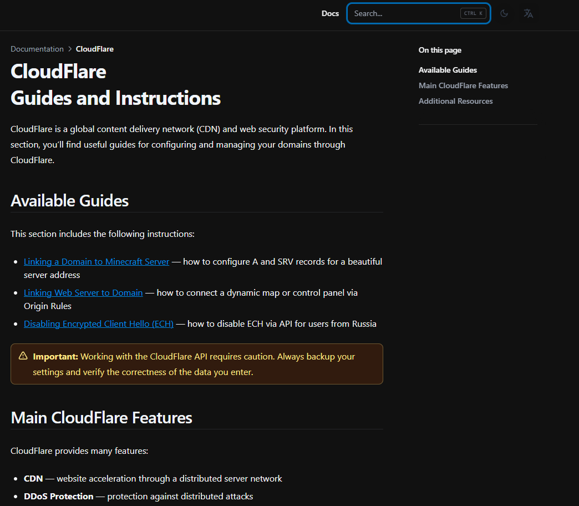Jump to Available Guides using the page outline
This screenshot has width=579, height=506.
448,70
